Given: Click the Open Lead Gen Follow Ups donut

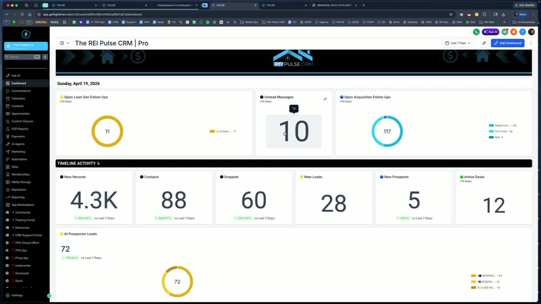Looking at the screenshot, I should point(107,131).
